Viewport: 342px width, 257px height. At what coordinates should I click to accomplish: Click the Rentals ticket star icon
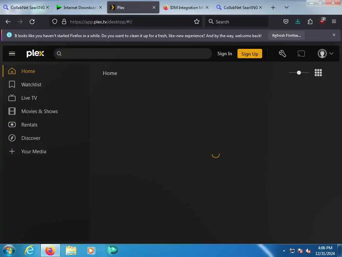[12, 124]
